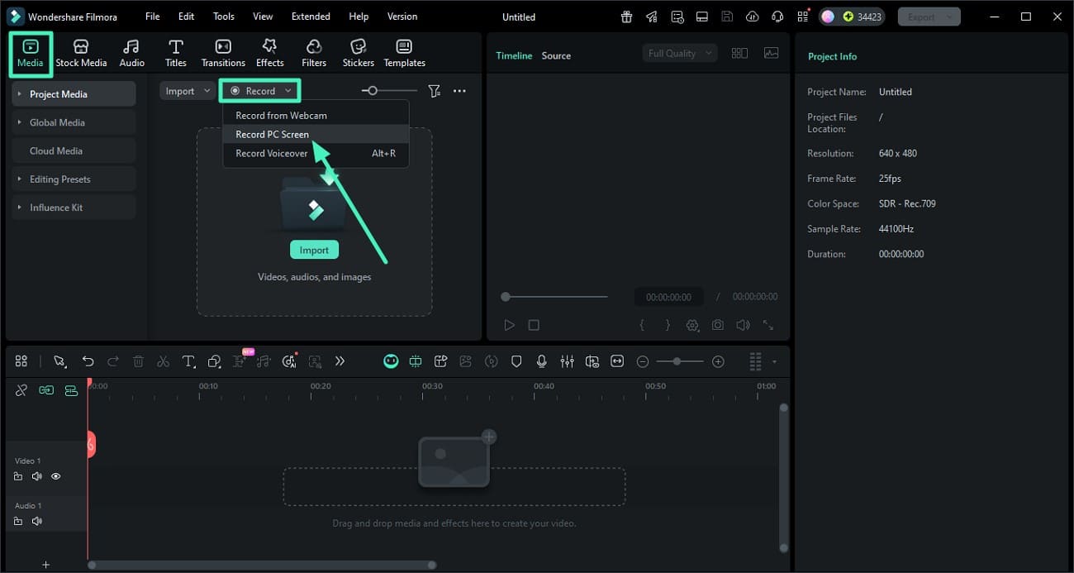Click the Stop button in preview
The height and width of the screenshot is (573, 1074).
pos(534,326)
